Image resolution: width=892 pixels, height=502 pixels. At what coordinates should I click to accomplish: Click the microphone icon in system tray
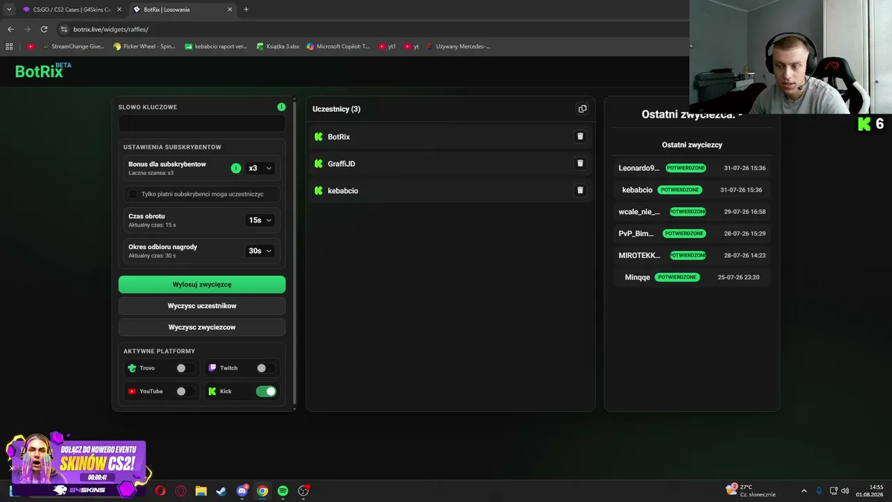pyautogui.click(x=819, y=491)
